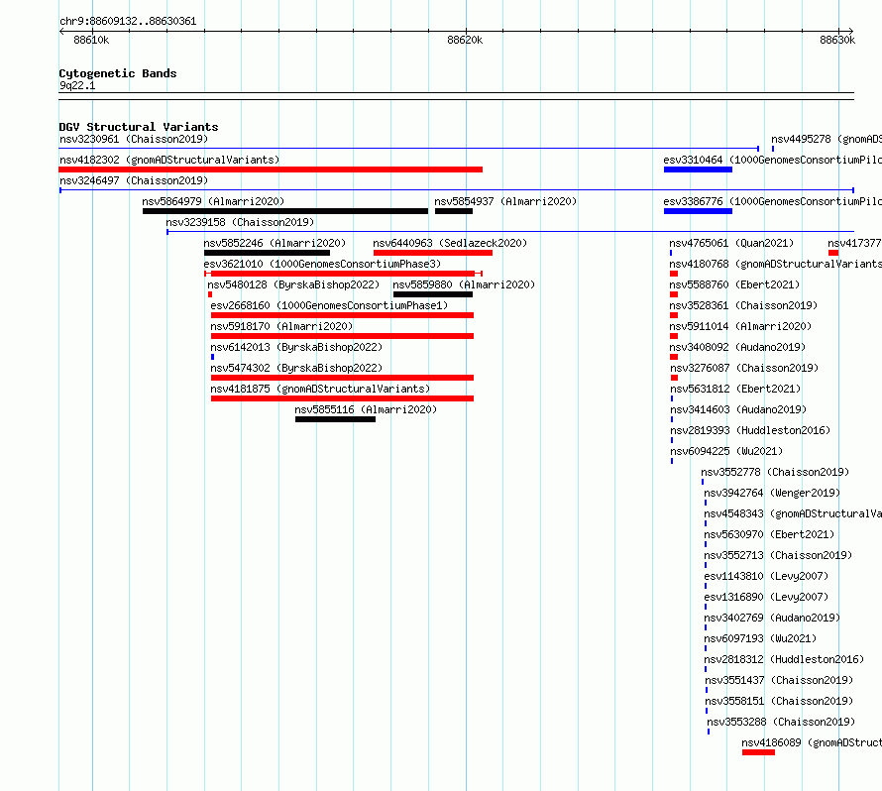The width and height of the screenshot is (882, 791).
Task: Click the nsv5911014 (Almarri2020) label
Action: [741, 326]
